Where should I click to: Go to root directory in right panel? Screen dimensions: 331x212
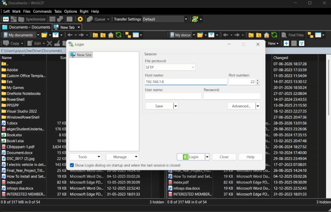[x=259, y=35]
